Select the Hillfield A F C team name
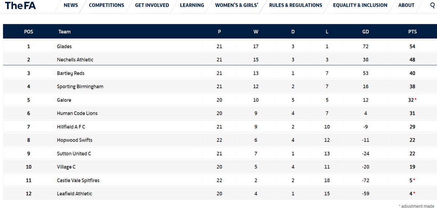 pyautogui.click(x=71, y=127)
